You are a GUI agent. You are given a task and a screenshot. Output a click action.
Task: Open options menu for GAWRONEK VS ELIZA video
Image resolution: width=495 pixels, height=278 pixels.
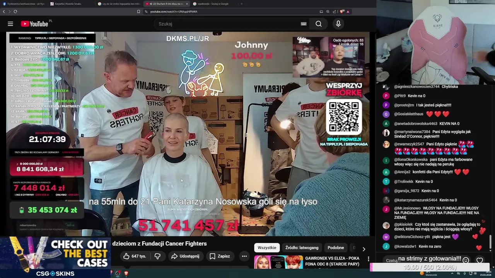pyautogui.click(x=369, y=259)
